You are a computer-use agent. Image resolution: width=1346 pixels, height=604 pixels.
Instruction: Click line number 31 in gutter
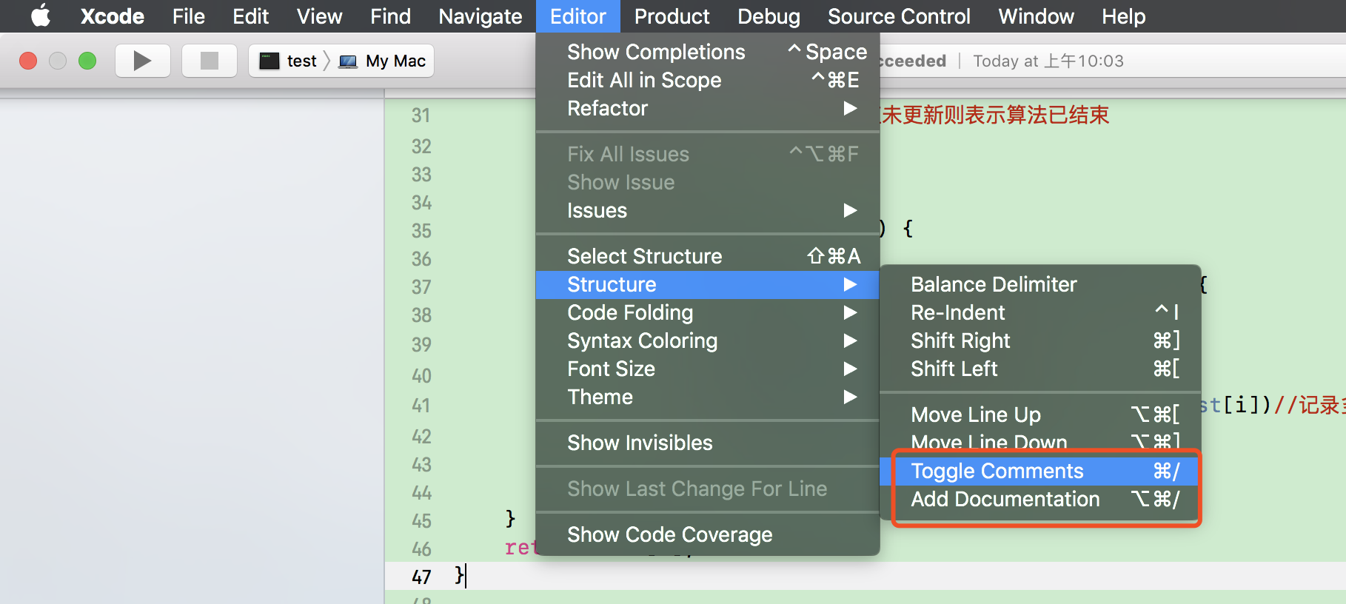(421, 115)
